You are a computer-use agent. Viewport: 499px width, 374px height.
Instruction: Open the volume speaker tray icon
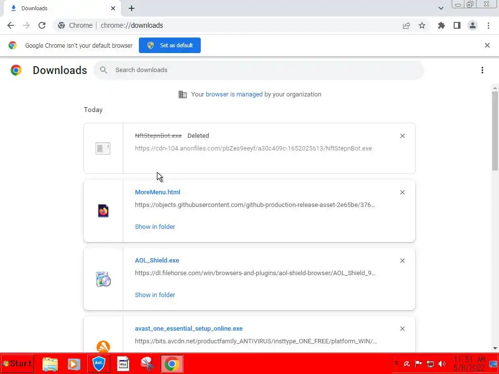[x=442, y=364]
